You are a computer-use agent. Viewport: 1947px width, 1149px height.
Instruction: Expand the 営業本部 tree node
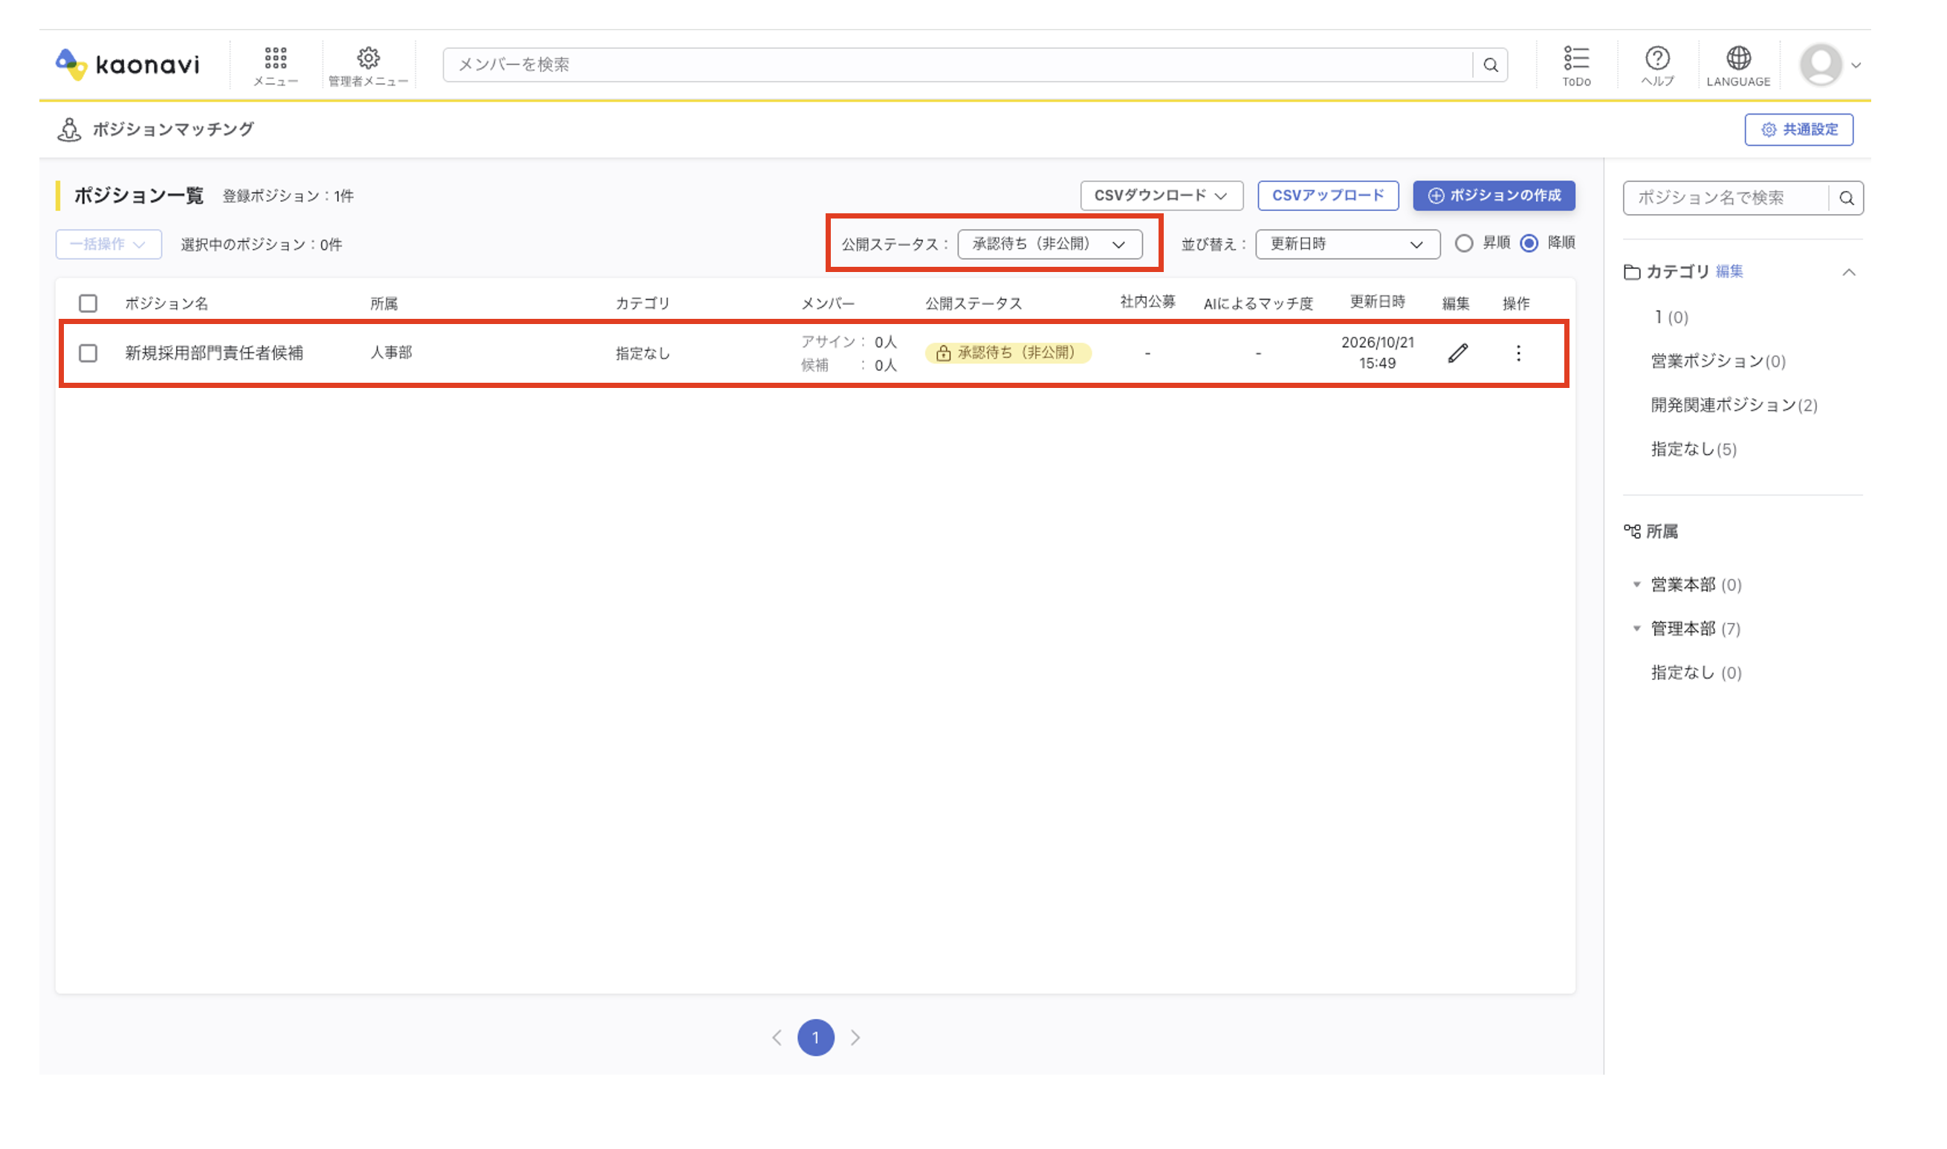(1636, 585)
